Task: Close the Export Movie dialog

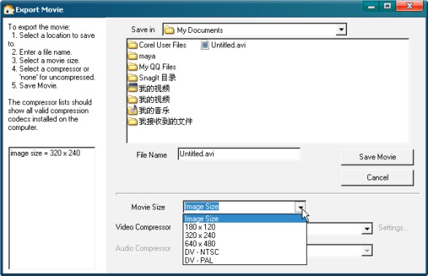Action: pos(410,7)
